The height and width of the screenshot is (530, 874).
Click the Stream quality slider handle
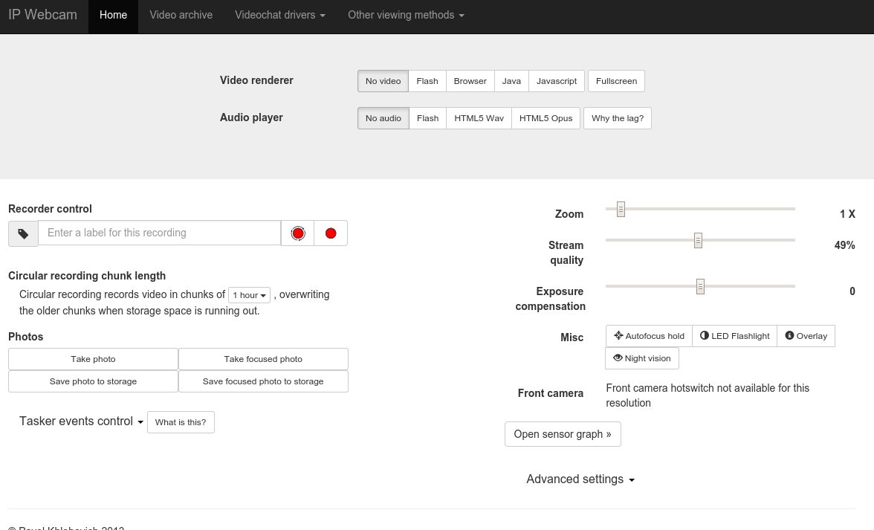tap(698, 241)
